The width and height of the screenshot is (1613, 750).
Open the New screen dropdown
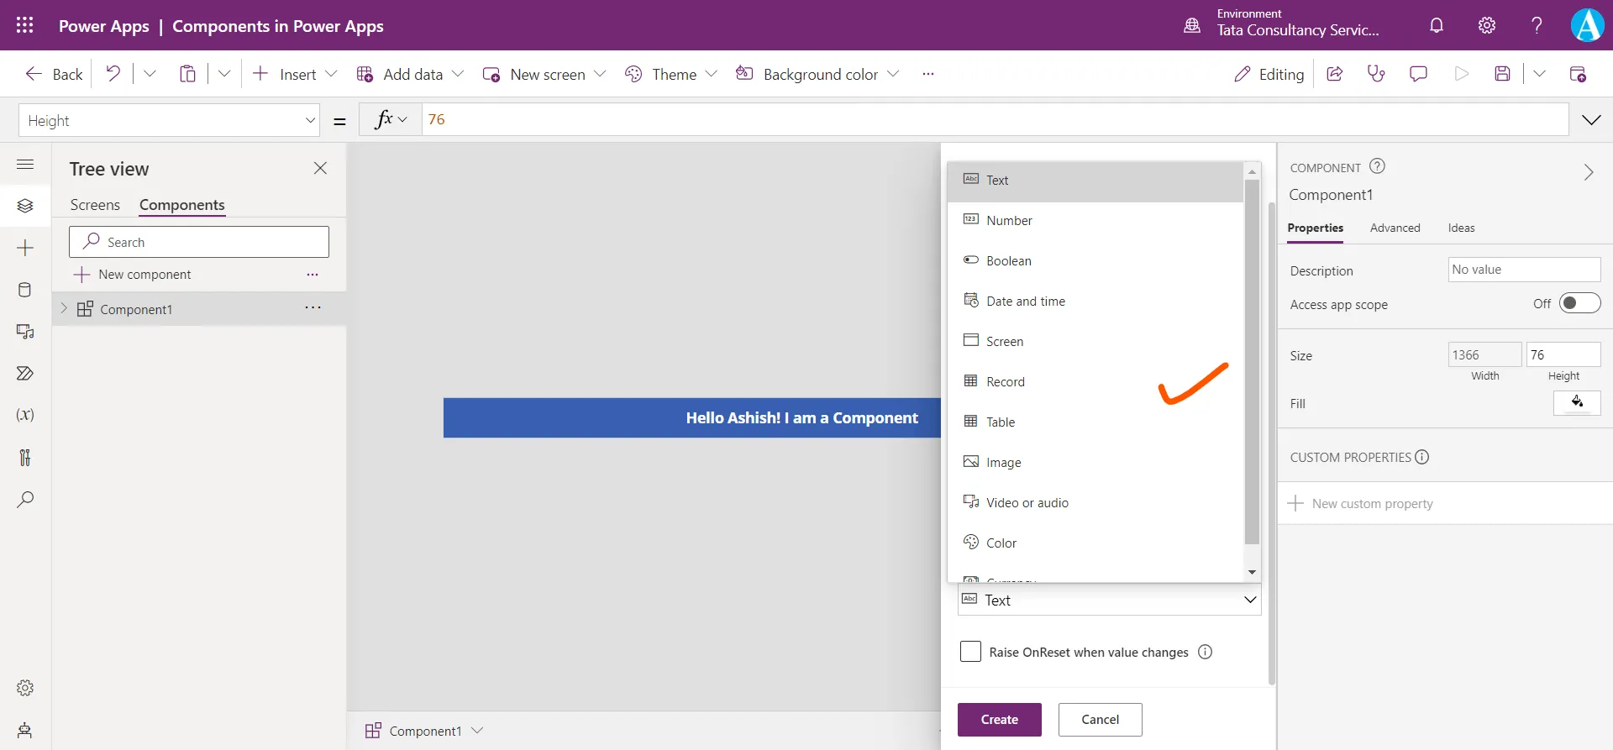click(x=600, y=74)
